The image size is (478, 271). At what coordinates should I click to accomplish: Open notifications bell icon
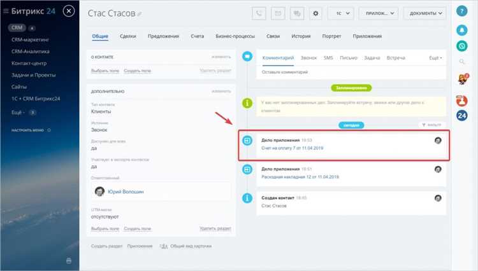pos(462,30)
